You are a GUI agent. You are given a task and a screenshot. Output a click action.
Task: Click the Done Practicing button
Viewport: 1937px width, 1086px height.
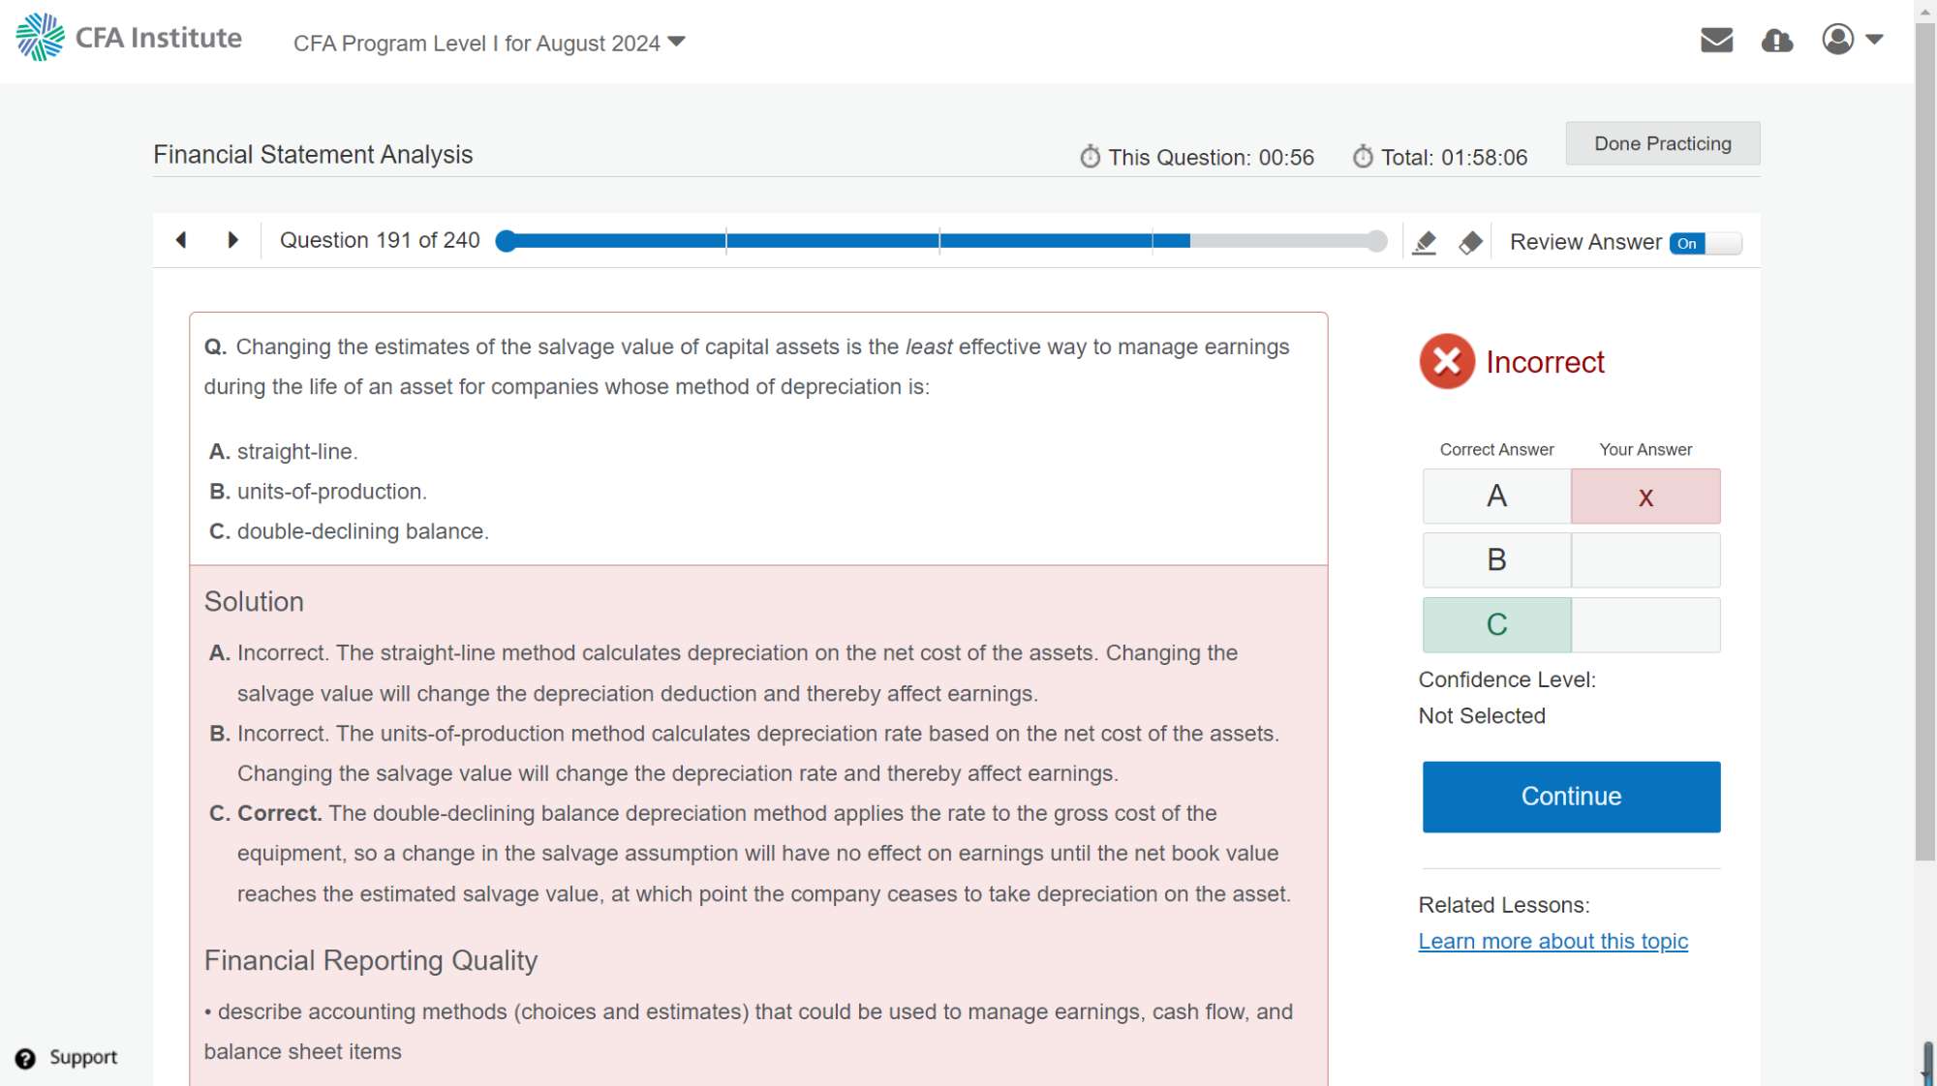(x=1662, y=143)
